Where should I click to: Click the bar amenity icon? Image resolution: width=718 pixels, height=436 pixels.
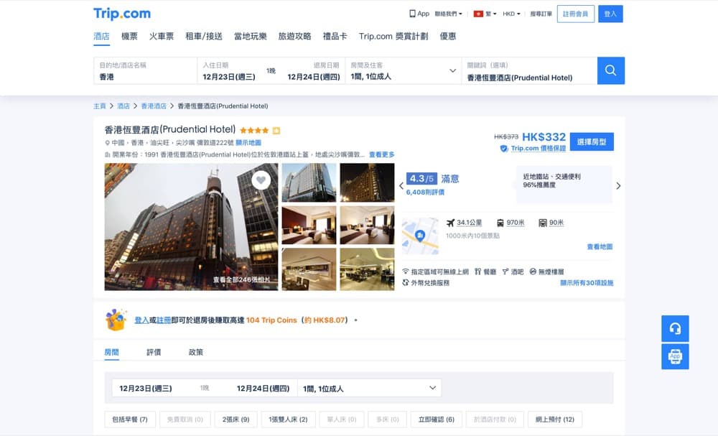click(505, 272)
